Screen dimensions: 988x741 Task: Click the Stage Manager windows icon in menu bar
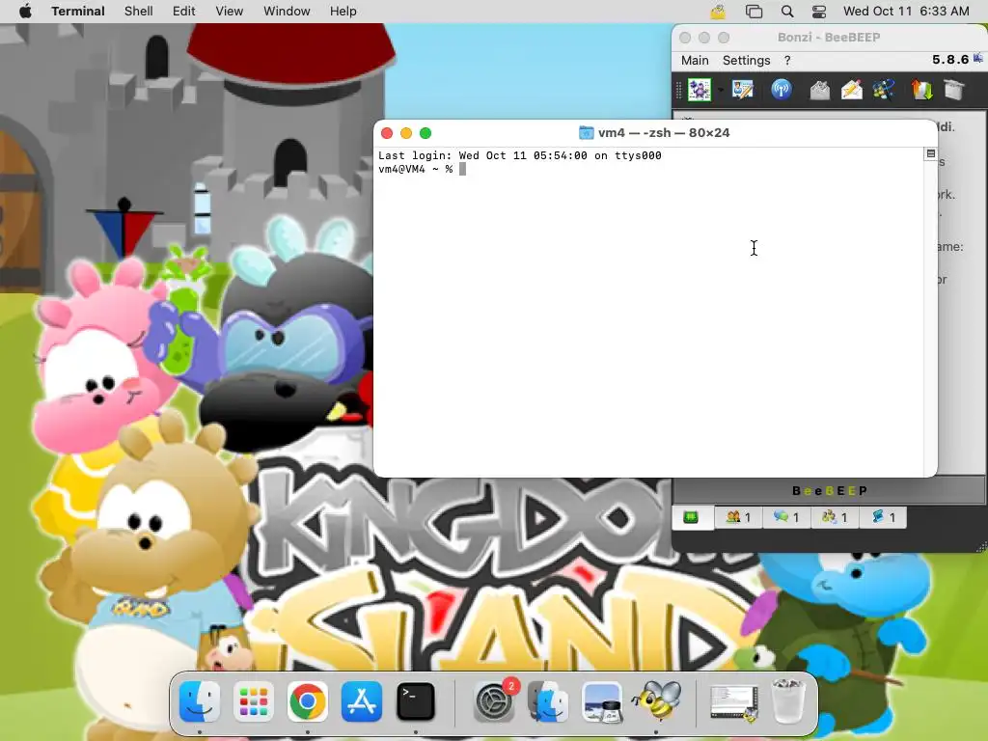coord(754,12)
